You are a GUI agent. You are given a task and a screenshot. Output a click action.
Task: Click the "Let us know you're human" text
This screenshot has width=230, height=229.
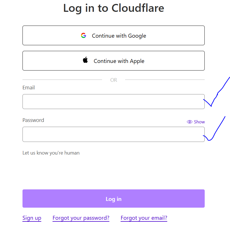coord(51,153)
